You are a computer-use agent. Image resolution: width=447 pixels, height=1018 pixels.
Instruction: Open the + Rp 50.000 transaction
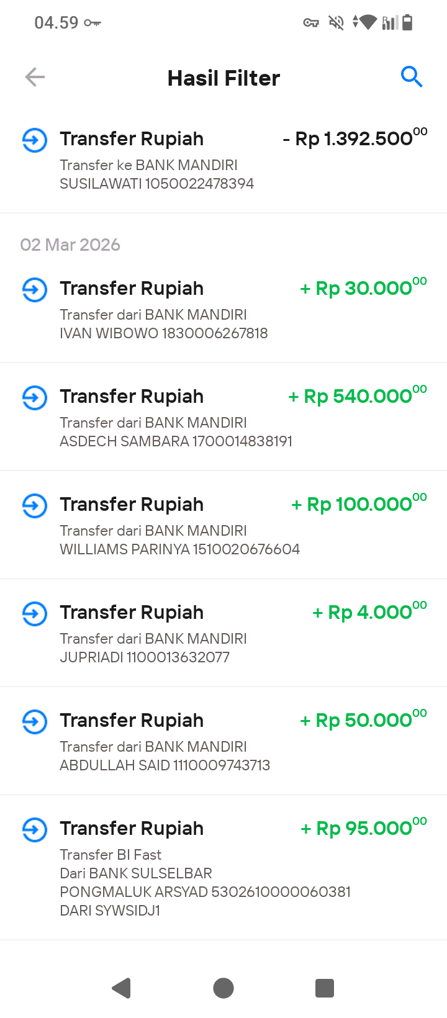(223, 741)
